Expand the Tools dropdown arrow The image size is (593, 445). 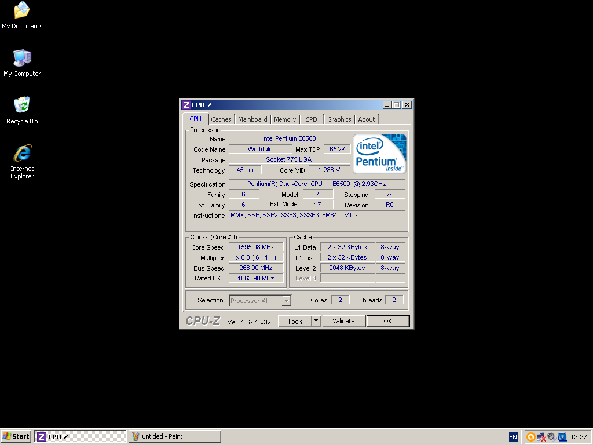tap(316, 321)
